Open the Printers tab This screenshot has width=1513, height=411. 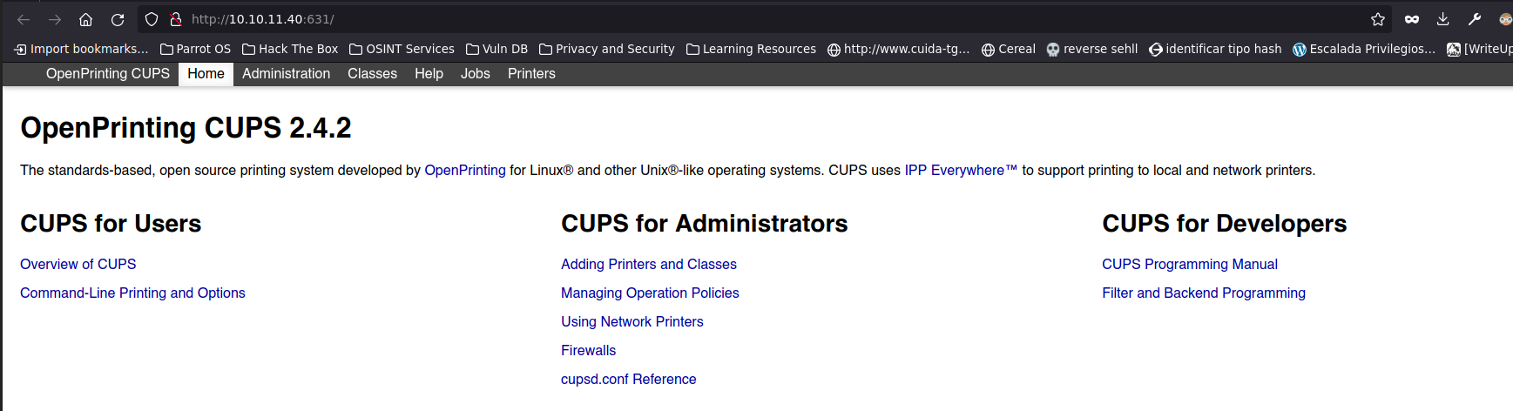(531, 74)
